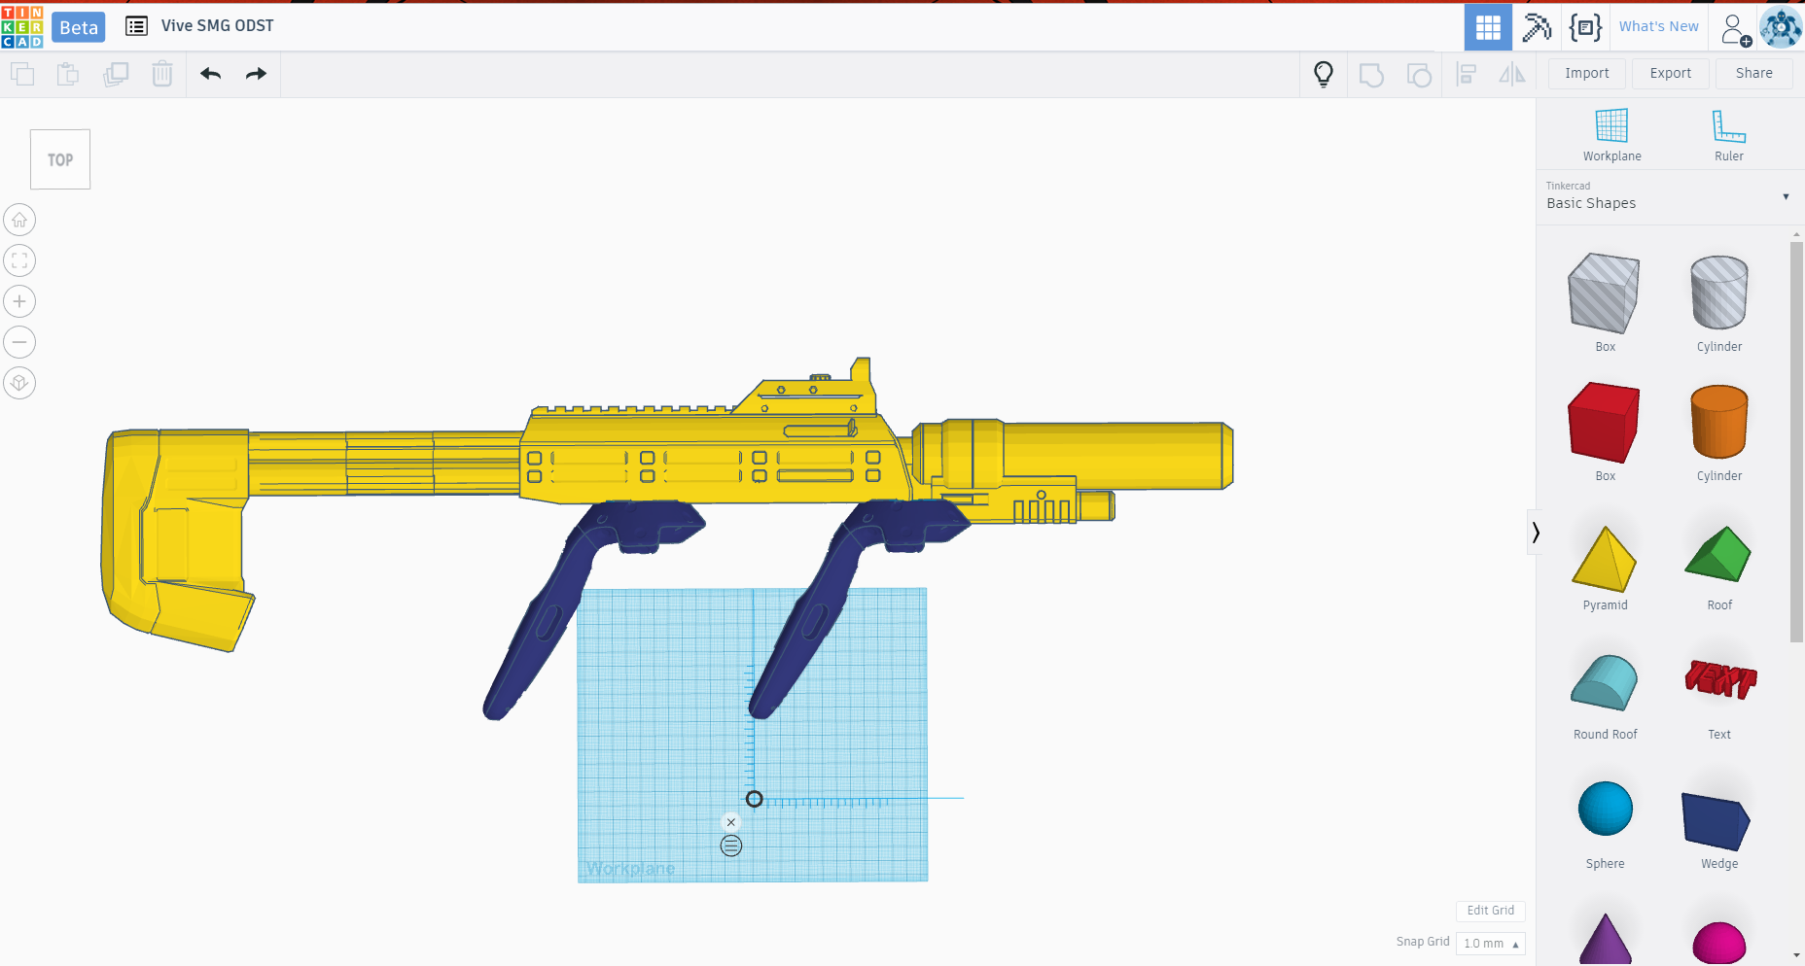Click the Export button
Image resolution: width=1805 pixels, height=966 pixels.
[x=1671, y=73]
